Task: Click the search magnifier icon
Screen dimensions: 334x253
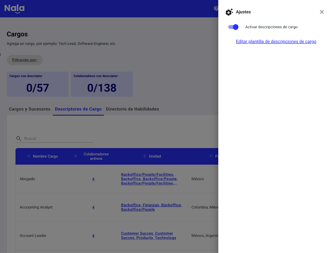Action: [x=19, y=138]
